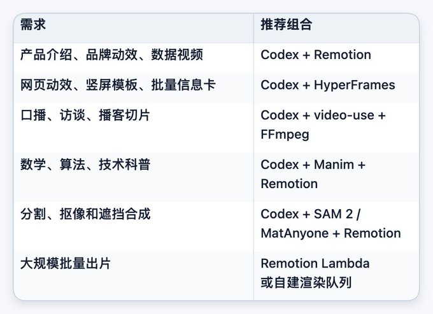
Task: Click the Remotion Lambda text
Action: point(315,263)
